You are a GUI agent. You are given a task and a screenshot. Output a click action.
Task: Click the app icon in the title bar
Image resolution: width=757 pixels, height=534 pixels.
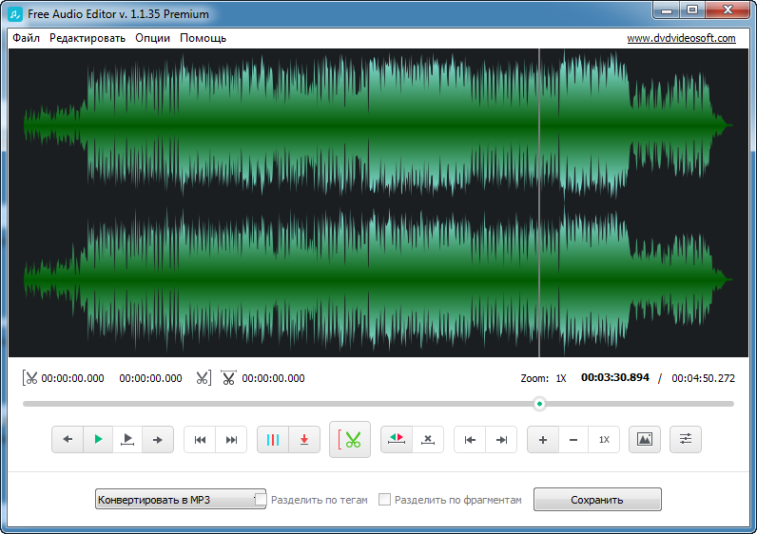point(15,14)
